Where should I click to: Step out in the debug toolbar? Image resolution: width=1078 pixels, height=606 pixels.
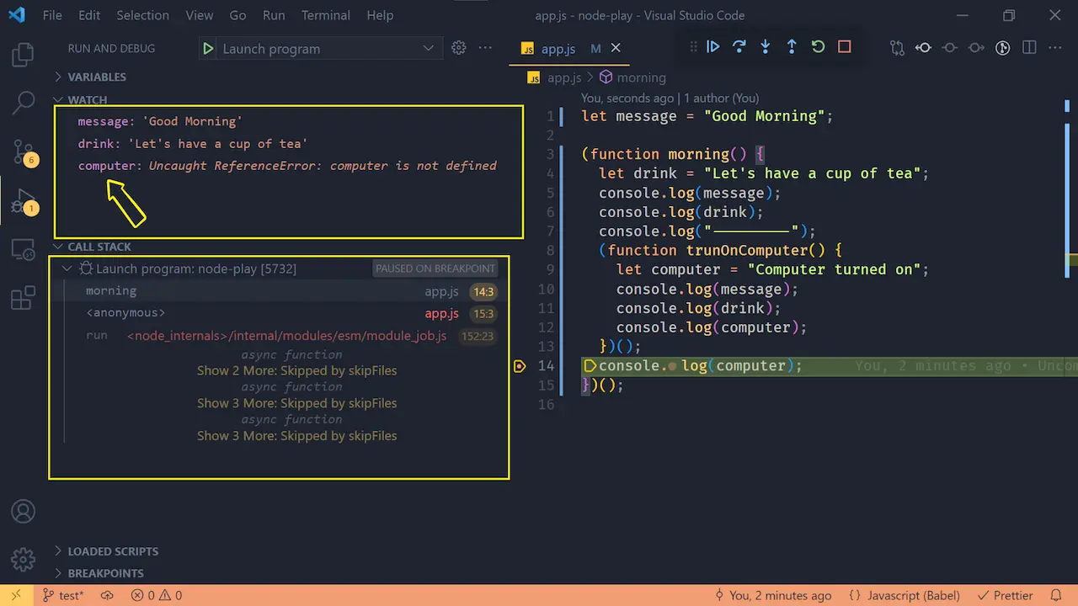click(x=792, y=47)
